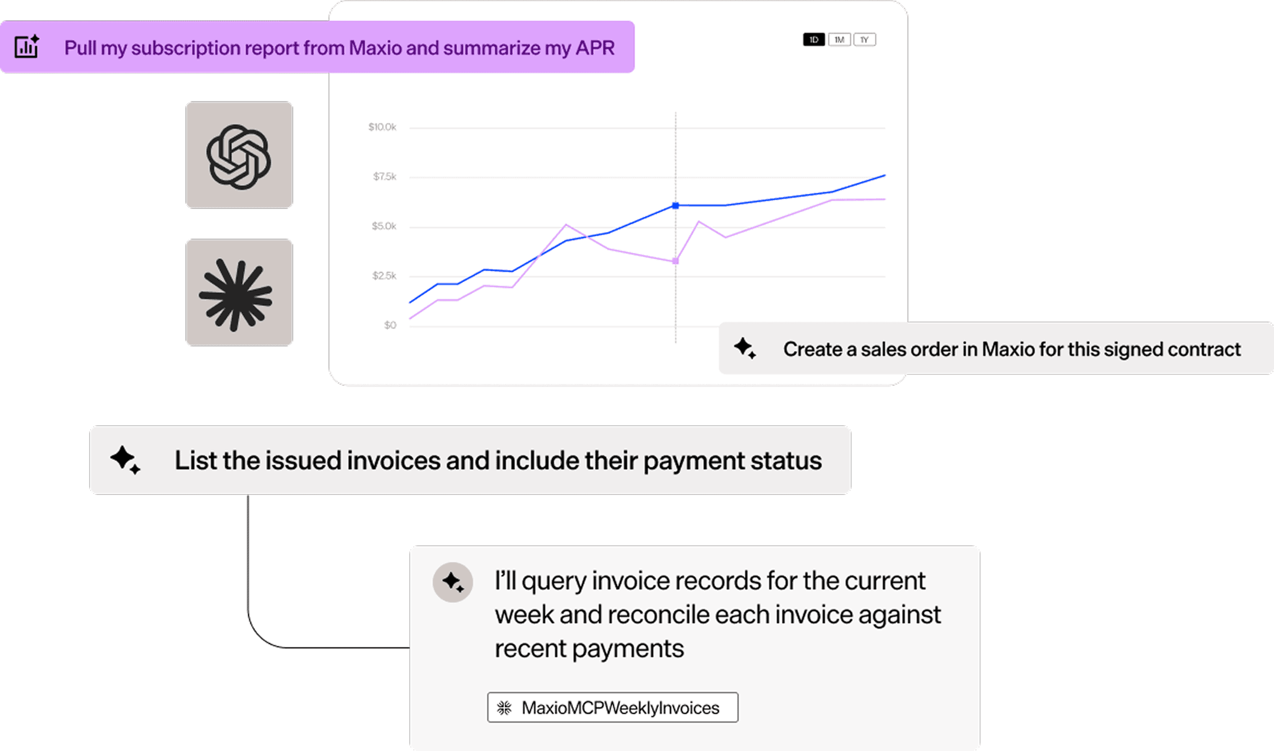Click the Claude starburst logo tile
1274x751 pixels.
pos(239,293)
